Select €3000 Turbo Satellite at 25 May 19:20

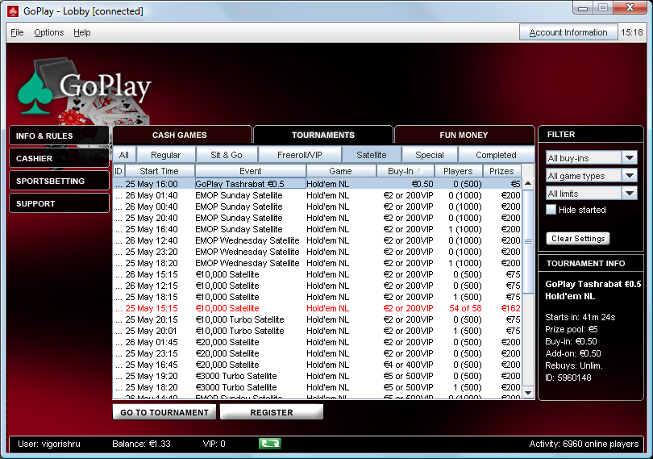317,376
